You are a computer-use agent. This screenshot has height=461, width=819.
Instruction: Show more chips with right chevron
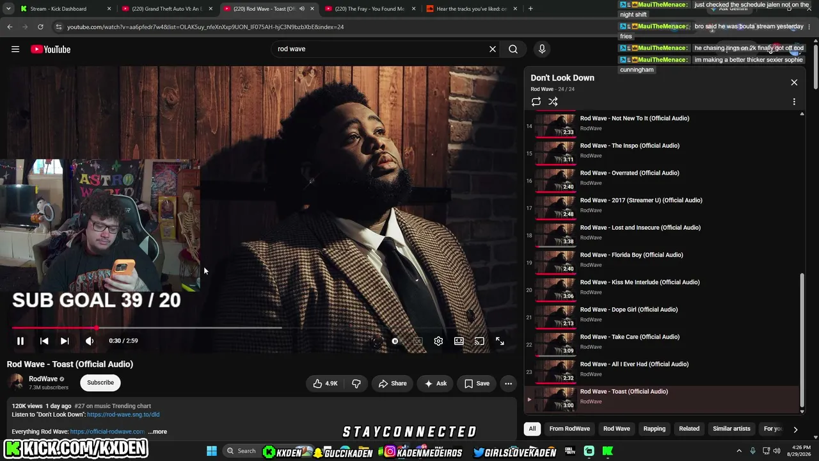click(x=795, y=430)
